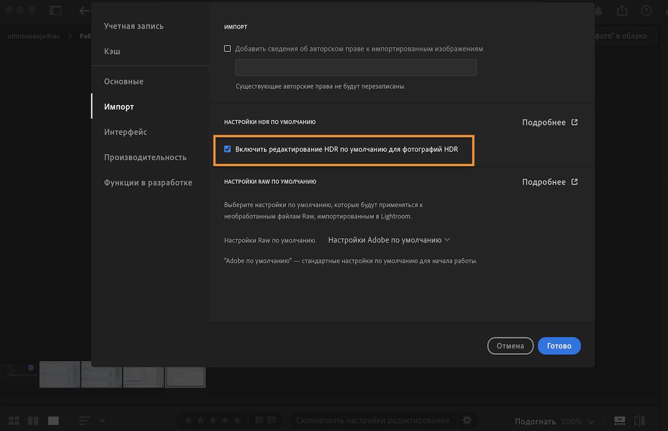Switch to the Интерфейс settings section
668x431 pixels.
click(x=125, y=132)
